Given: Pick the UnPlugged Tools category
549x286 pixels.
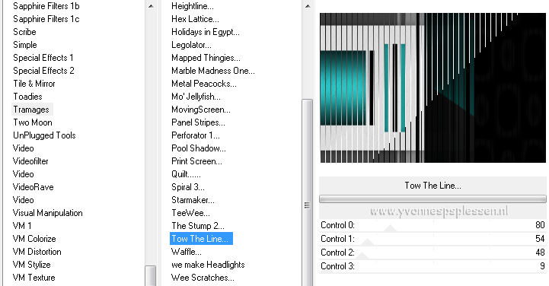Looking at the screenshot, I should coord(44,135).
